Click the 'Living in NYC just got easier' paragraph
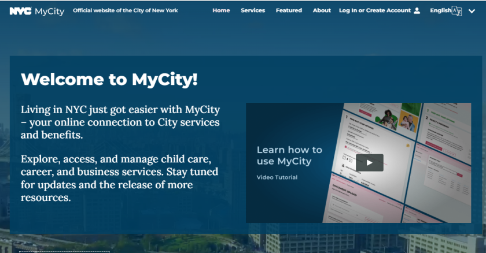 click(120, 122)
